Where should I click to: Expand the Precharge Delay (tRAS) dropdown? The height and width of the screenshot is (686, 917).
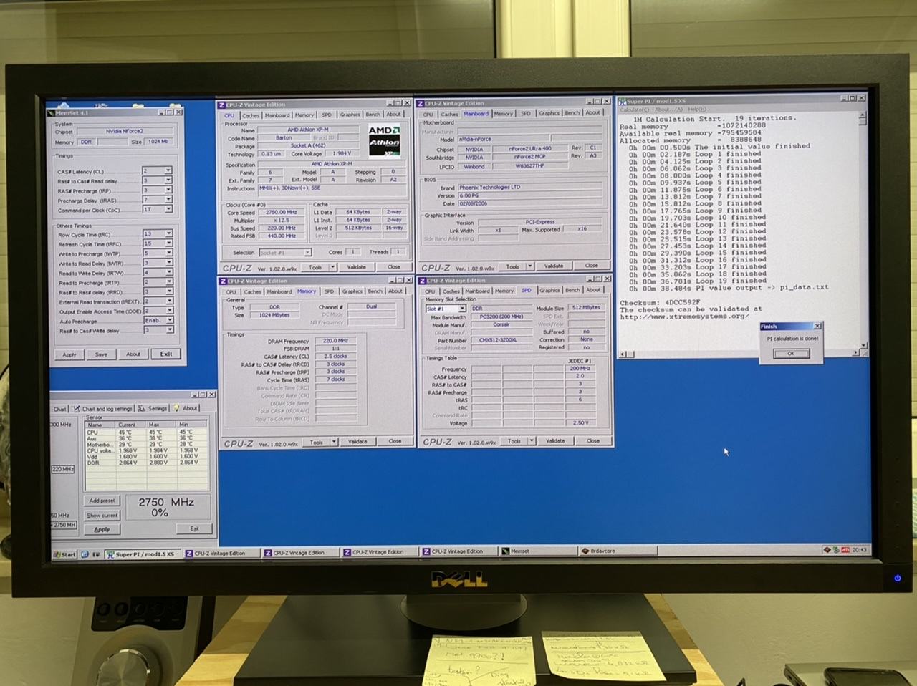point(168,200)
